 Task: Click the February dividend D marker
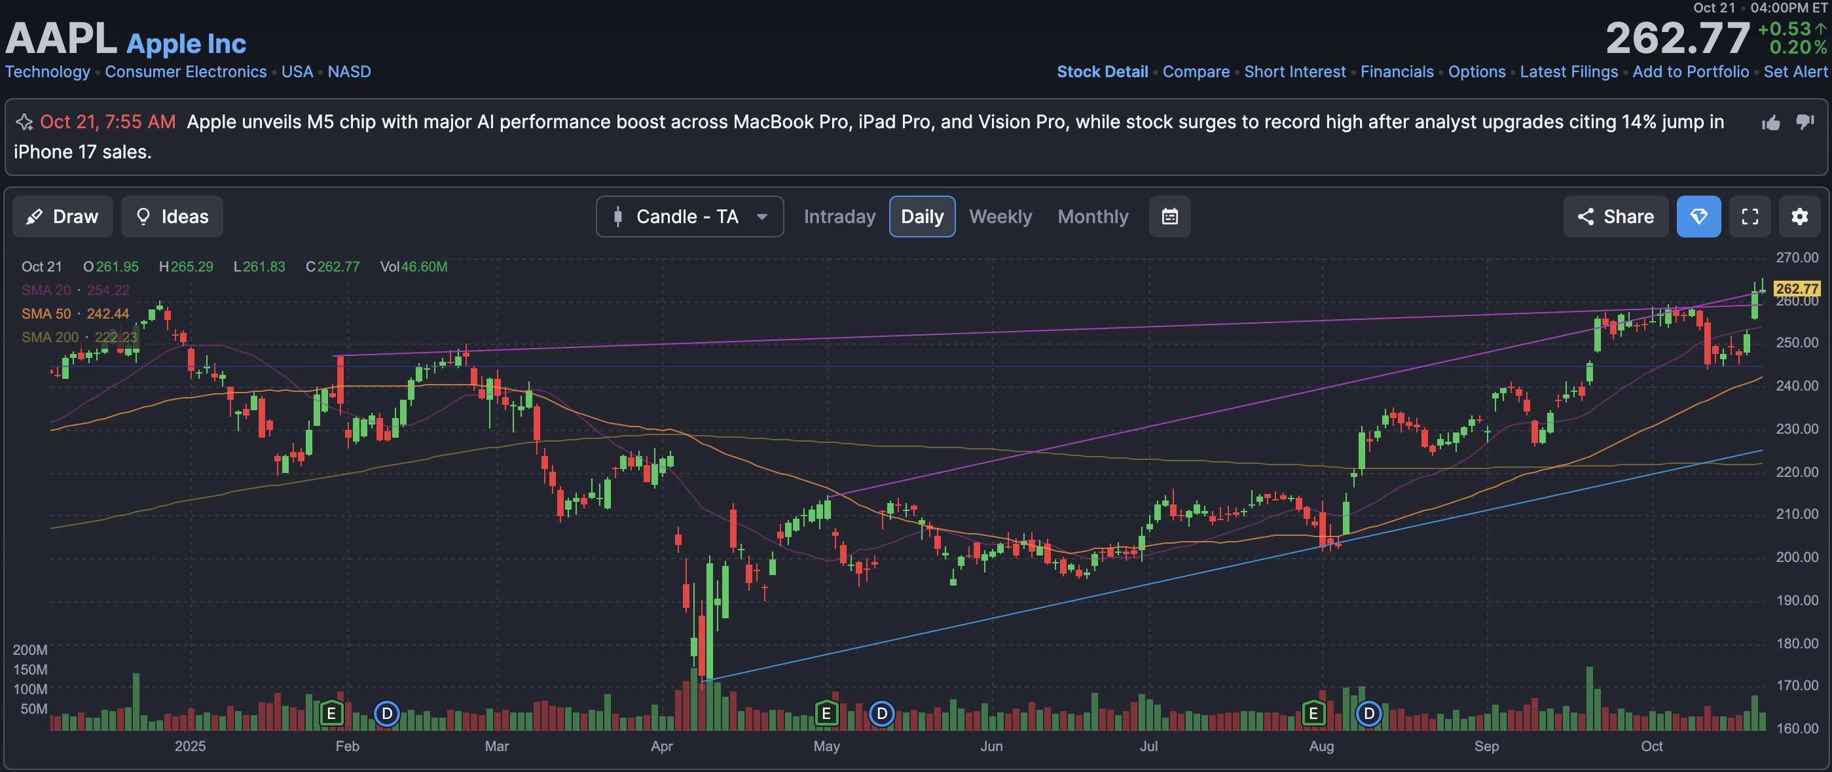pos(386,713)
